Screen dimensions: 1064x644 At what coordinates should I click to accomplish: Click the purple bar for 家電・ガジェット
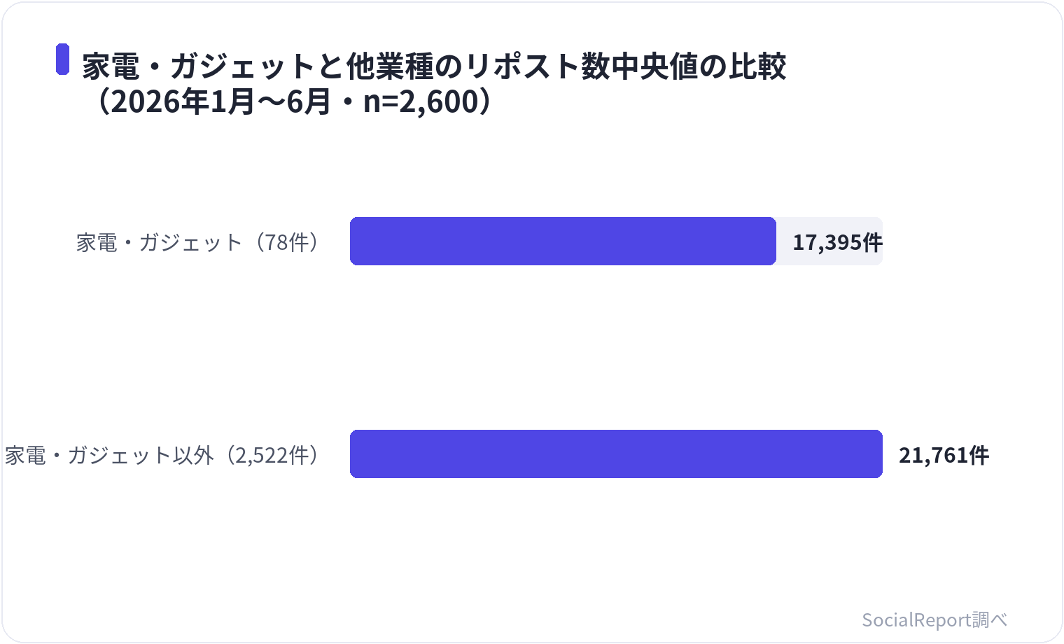pyautogui.click(x=563, y=241)
